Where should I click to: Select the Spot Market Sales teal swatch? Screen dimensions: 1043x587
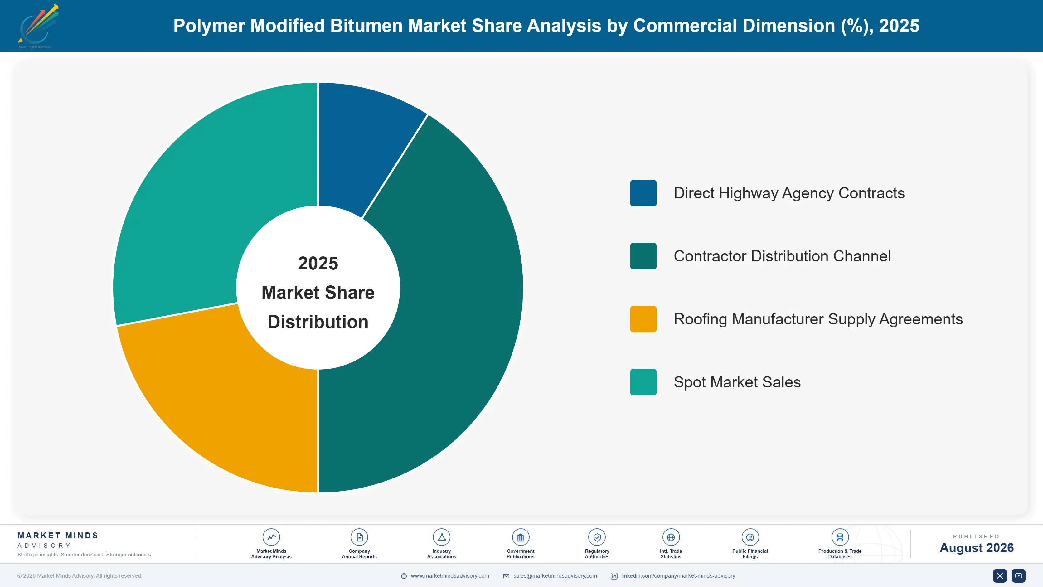(643, 382)
